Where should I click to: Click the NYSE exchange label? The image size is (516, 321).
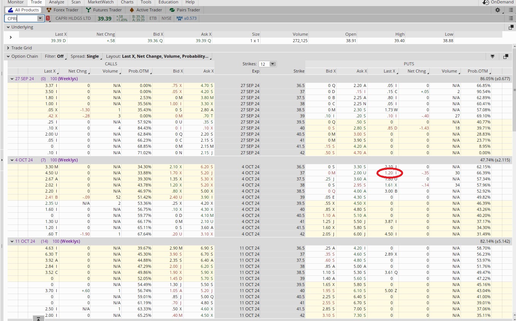(167, 18)
